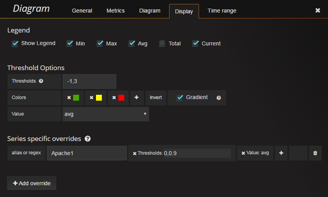Edit the alias field containing Apache1
The height and width of the screenshot is (197, 328).
(87, 153)
